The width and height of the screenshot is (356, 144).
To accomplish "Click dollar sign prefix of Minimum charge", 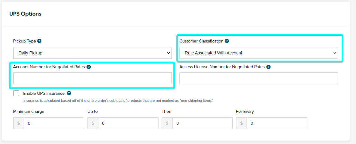I will [x=19, y=123].
